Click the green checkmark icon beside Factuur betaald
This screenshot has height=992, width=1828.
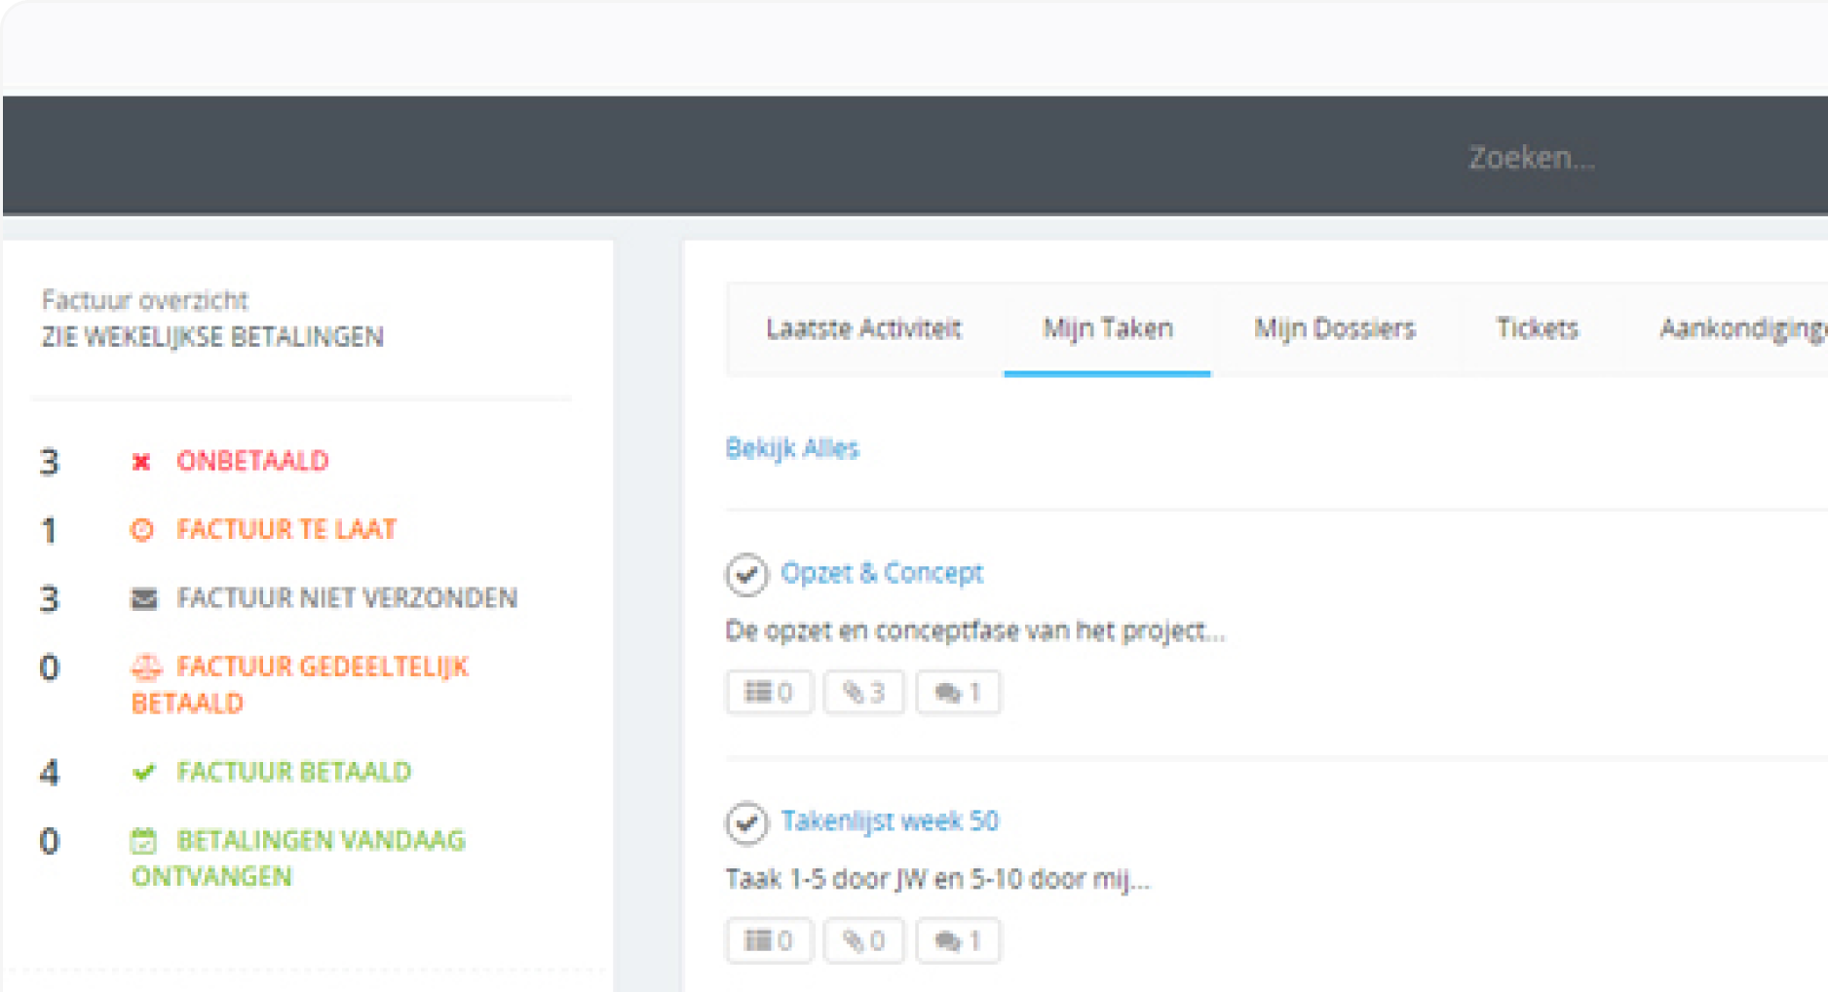(143, 773)
